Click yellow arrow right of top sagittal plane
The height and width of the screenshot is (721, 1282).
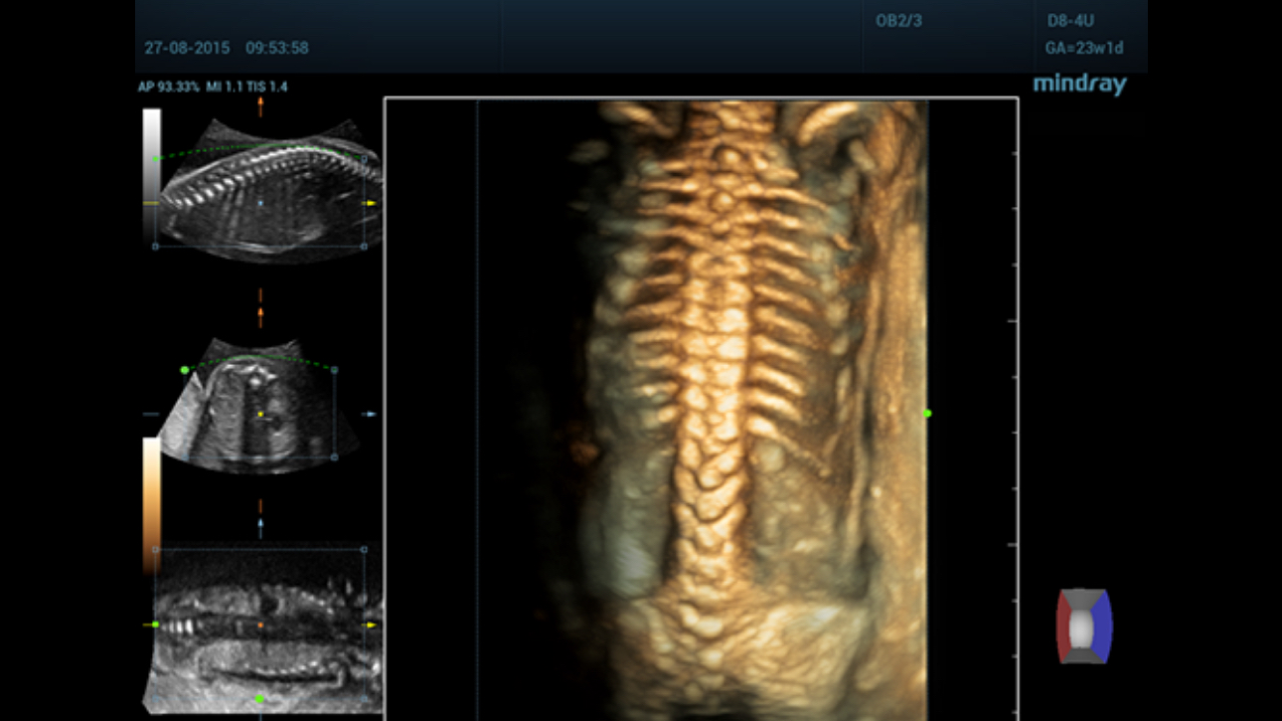(x=371, y=203)
